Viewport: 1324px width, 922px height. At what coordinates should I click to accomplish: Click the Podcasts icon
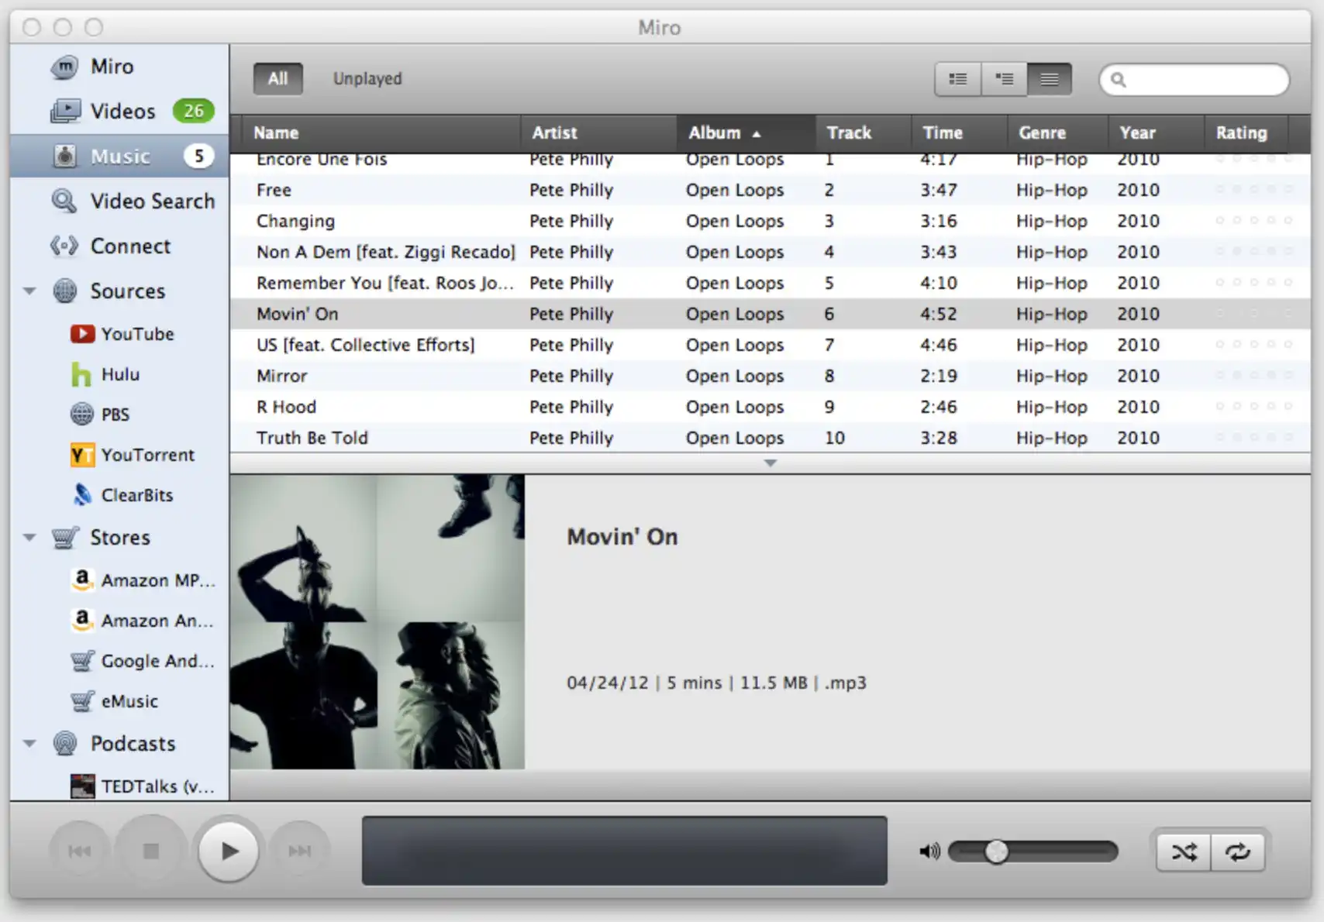(65, 744)
